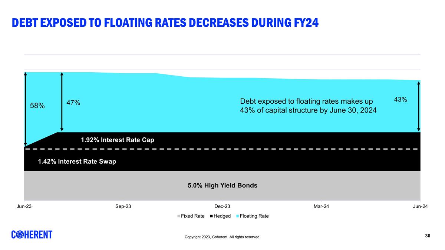Click the Jun-24 axis label

tap(420, 207)
